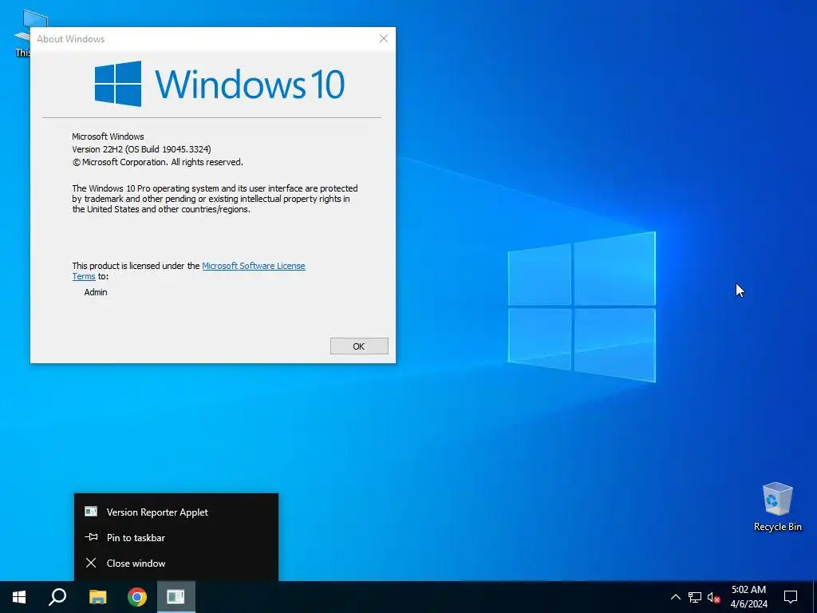Image resolution: width=817 pixels, height=613 pixels.
Task: Open the Start menu
Action: (19, 597)
